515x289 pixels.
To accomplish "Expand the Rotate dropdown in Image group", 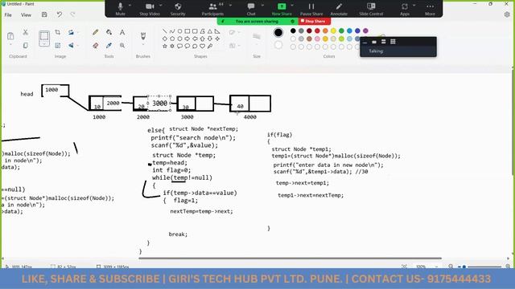I will (78, 32).
